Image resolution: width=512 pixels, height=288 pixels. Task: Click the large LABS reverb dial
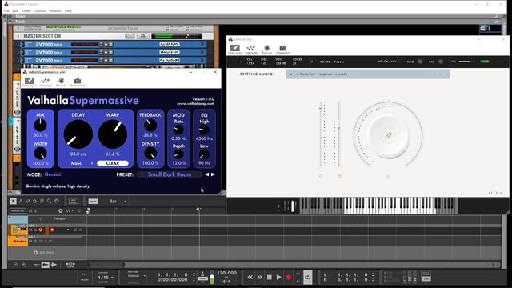coord(388,134)
